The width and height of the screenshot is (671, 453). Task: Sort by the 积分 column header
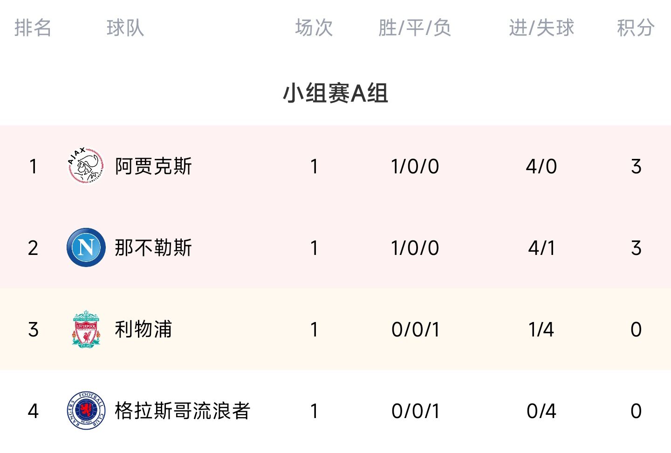(x=636, y=27)
